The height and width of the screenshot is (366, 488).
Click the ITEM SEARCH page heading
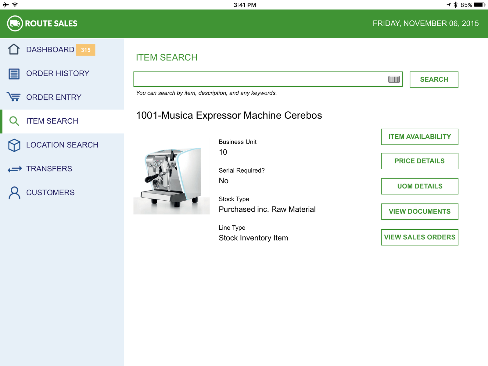point(167,58)
